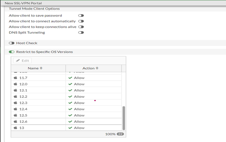Click the Apple icon beside version 11.7

[16, 78]
